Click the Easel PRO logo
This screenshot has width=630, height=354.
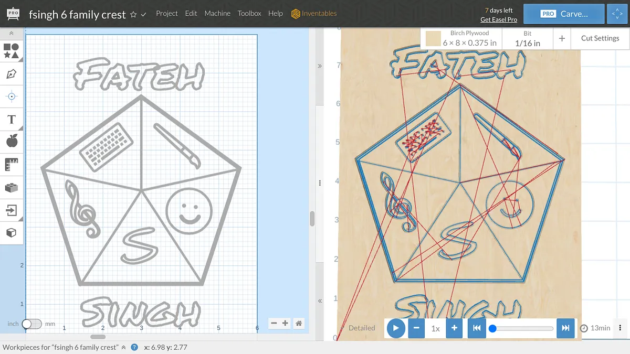coord(14,14)
